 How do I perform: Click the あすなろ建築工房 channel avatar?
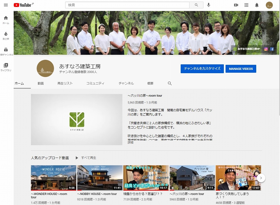point(45,69)
